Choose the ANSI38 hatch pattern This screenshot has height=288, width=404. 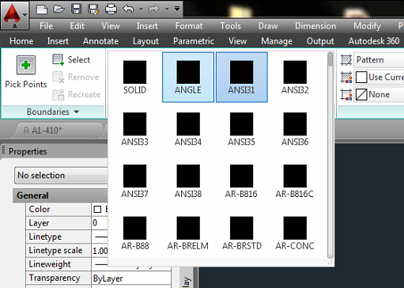(188, 181)
